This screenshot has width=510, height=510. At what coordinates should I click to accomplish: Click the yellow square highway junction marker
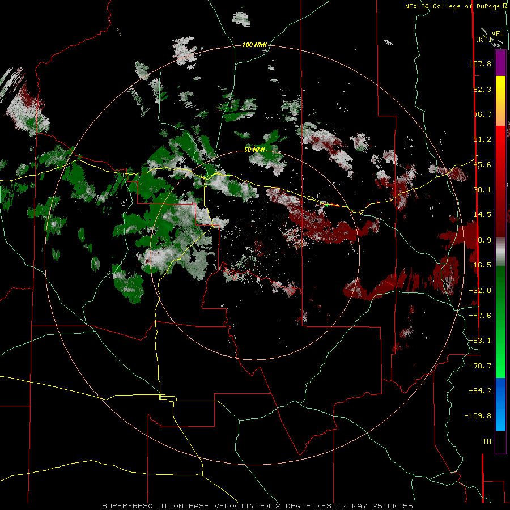[162, 397]
